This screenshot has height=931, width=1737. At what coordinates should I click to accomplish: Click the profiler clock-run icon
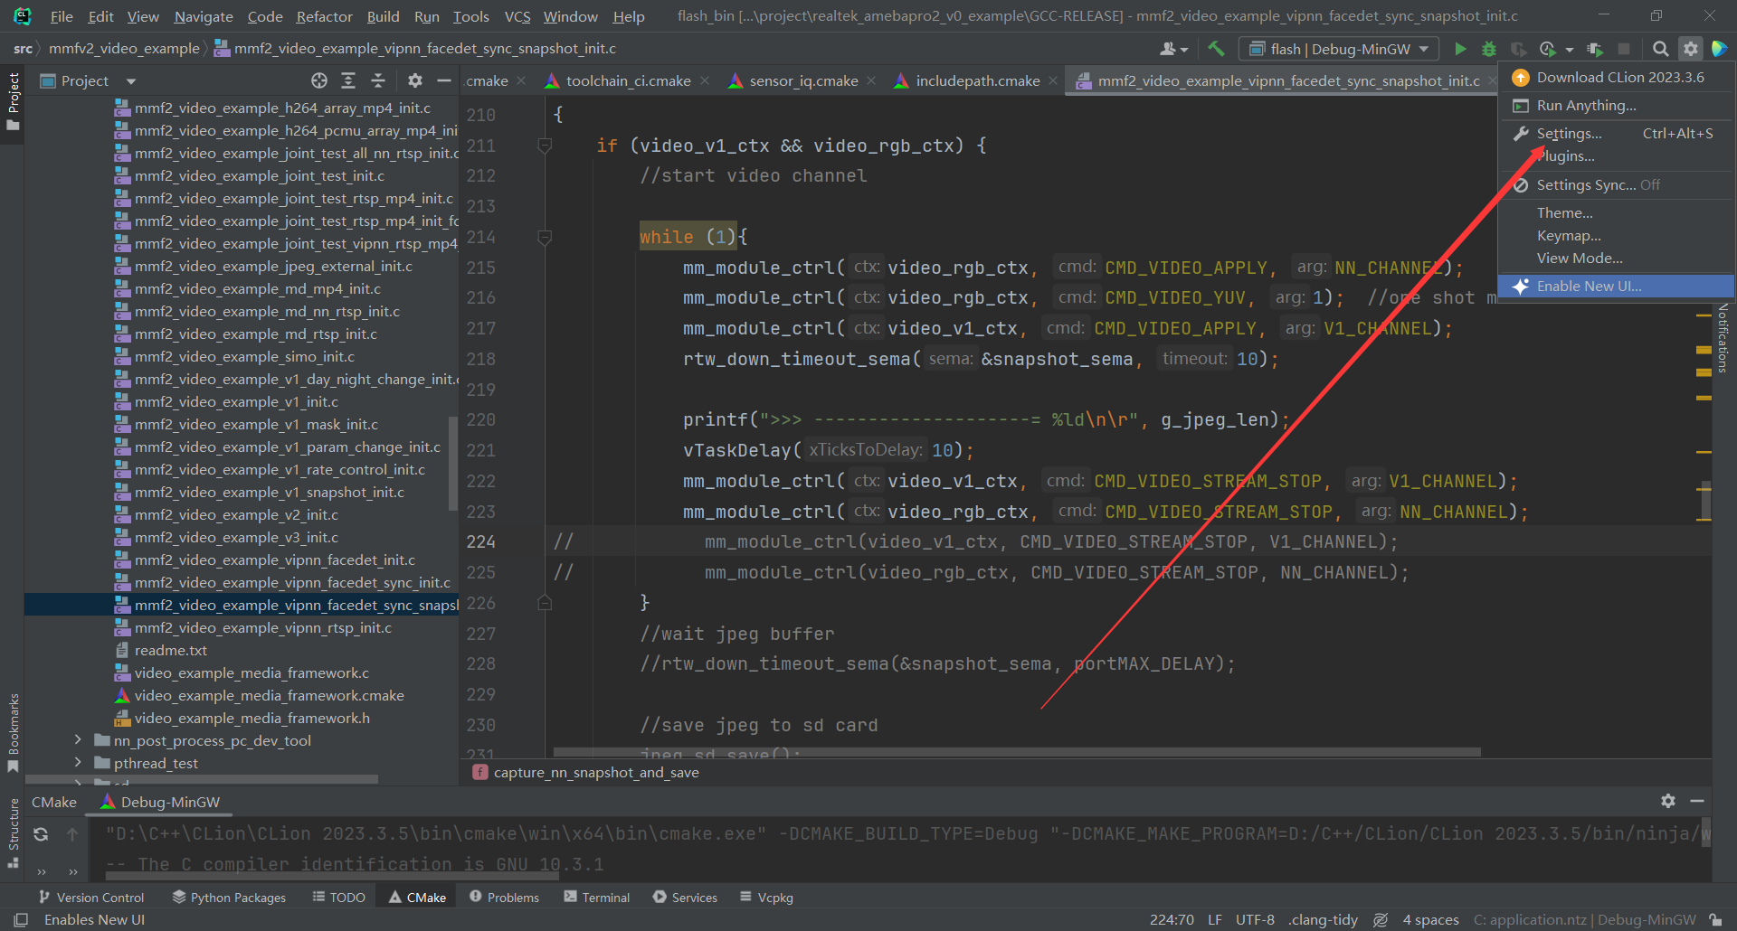(x=1548, y=49)
